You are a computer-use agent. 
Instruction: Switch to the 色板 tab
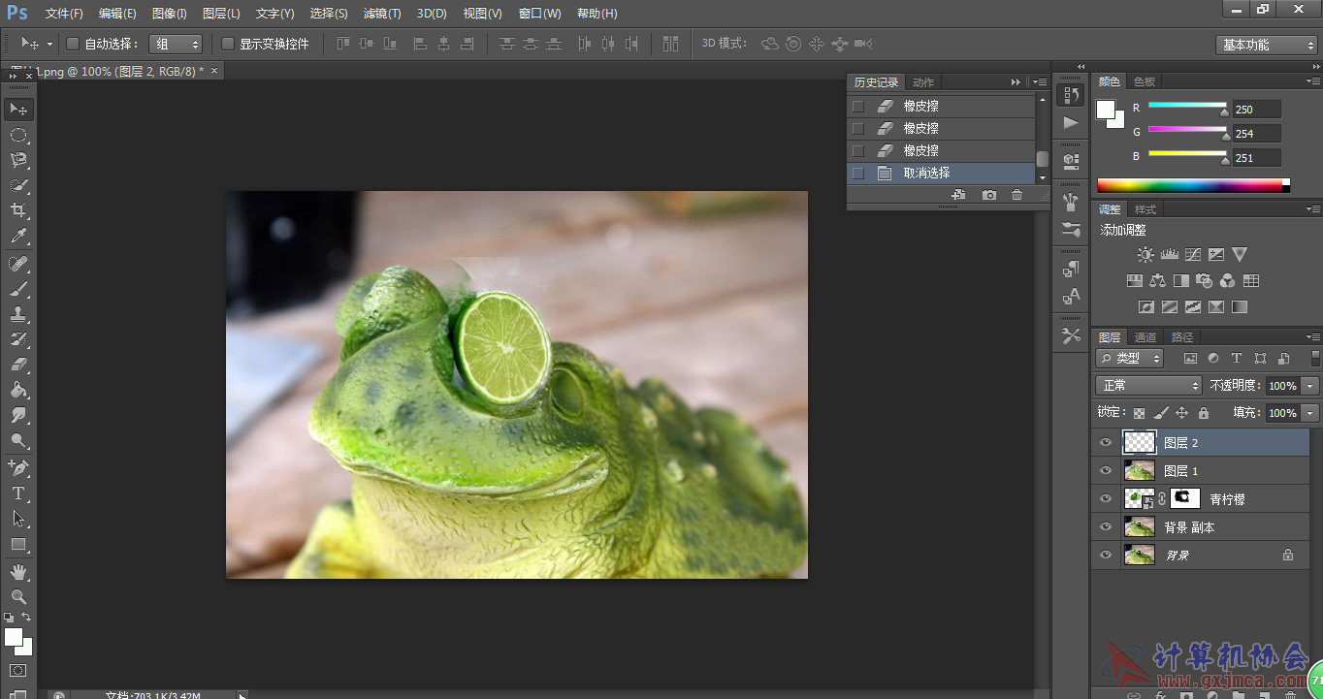click(x=1145, y=82)
